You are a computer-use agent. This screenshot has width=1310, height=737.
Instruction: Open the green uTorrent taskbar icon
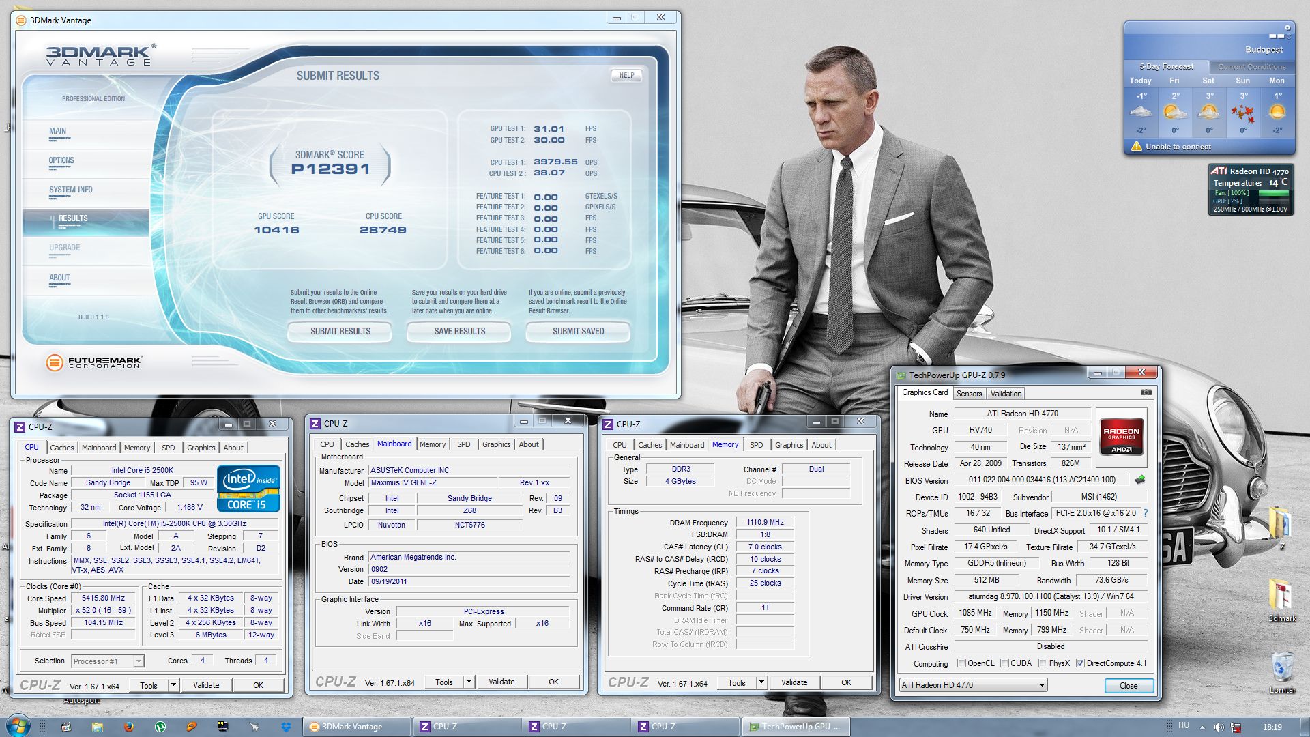coord(160,727)
